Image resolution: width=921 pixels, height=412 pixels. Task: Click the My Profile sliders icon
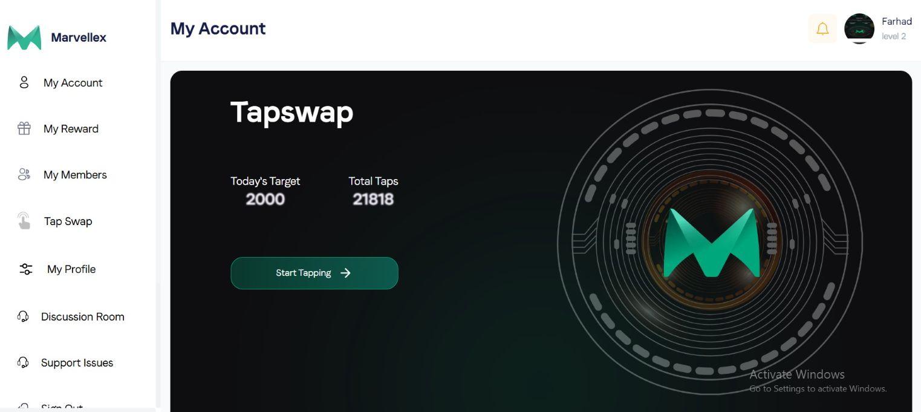pyautogui.click(x=26, y=269)
